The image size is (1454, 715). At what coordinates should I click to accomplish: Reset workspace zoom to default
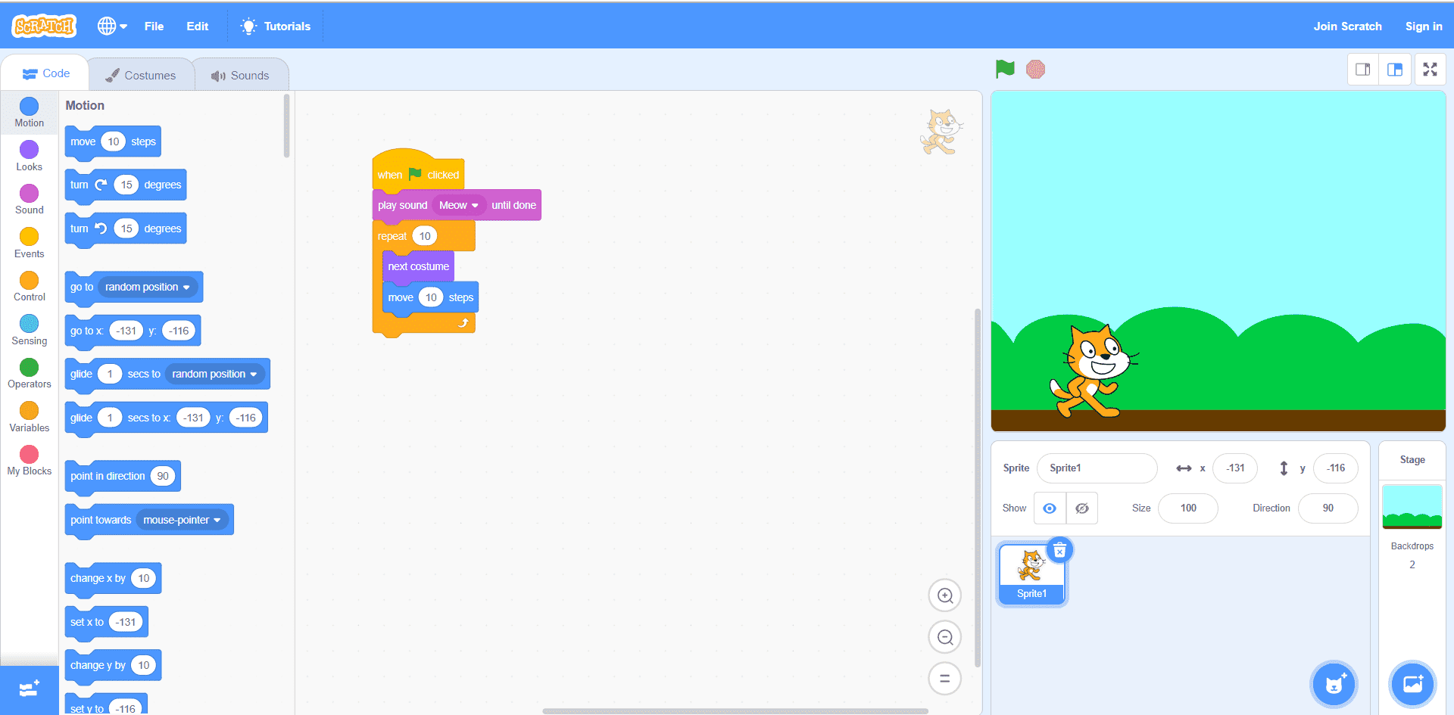click(x=944, y=679)
